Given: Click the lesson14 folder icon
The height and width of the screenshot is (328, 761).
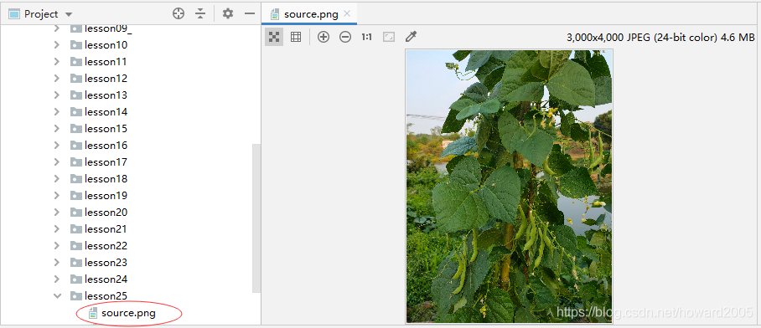Looking at the screenshot, I should tap(75, 112).
